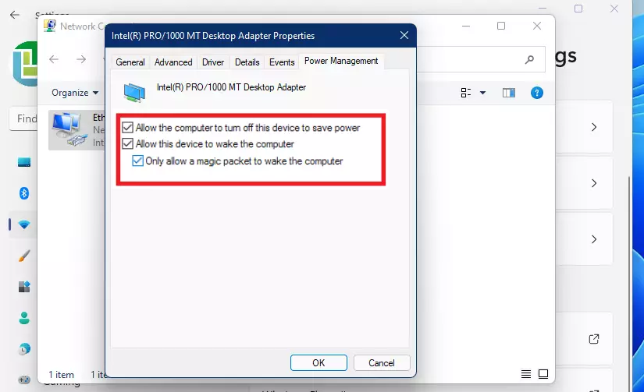This screenshot has height=392, width=644.
Task: Click Cancel in adapter properties dialog
Action: tap(382, 363)
